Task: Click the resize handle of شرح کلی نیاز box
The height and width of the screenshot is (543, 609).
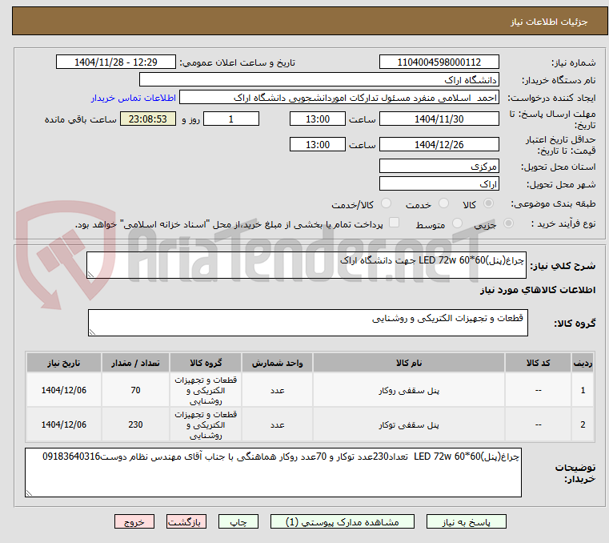Action: [x=91, y=275]
